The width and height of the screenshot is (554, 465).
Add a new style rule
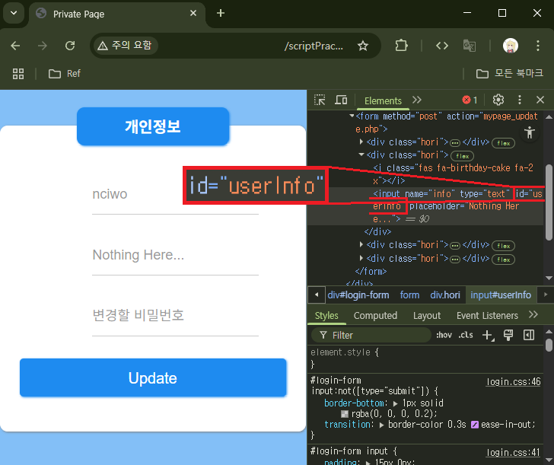click(488, 336)
